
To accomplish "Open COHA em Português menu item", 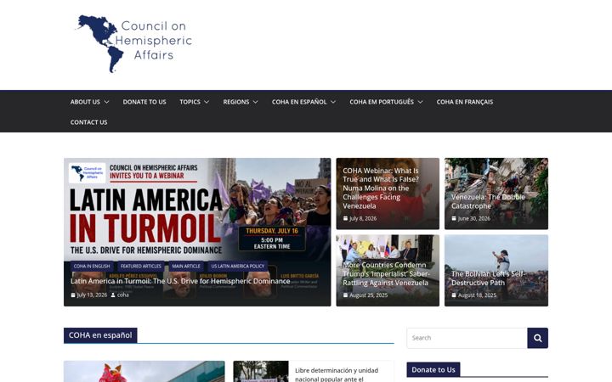I will tap(382, 102).
